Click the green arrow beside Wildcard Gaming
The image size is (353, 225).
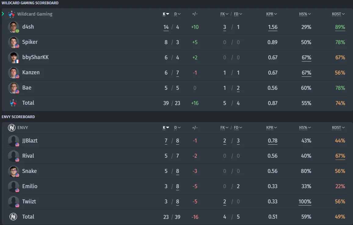[x=3, y=14]
